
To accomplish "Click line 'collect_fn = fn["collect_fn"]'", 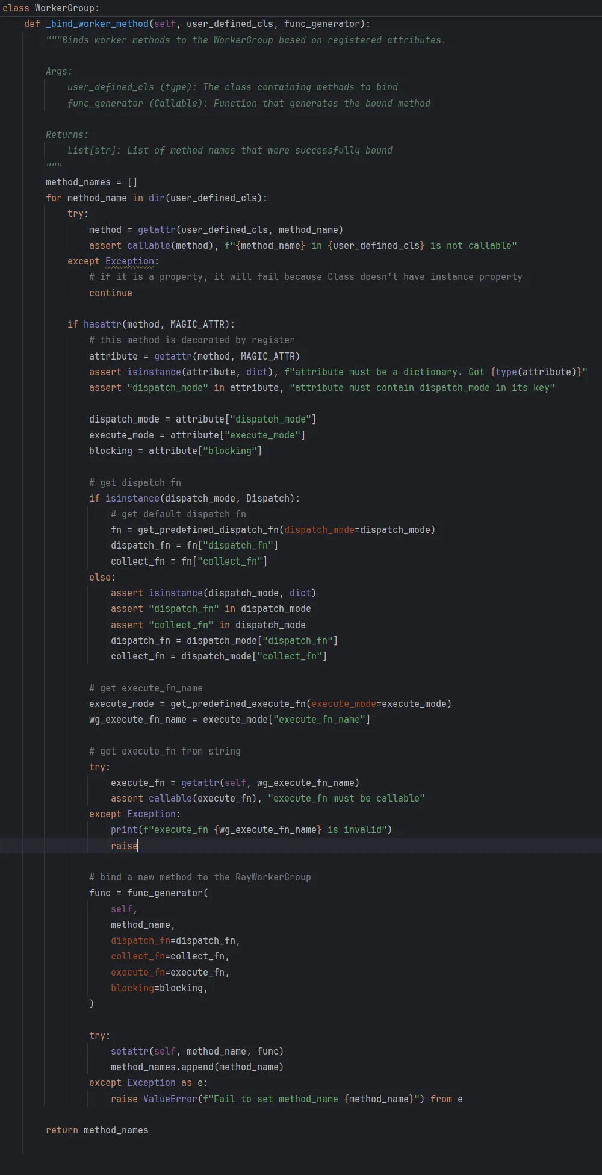I will pyautogui.click(x=189, y=561).
